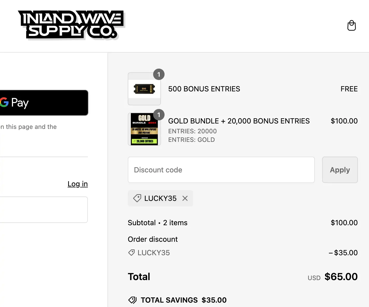
Task: Click the Order discount LUCKY35 tag icon
Action: click(x=132, y=253)
